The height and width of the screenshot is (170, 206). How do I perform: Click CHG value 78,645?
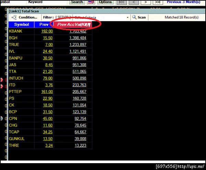[x=80, y=125]
